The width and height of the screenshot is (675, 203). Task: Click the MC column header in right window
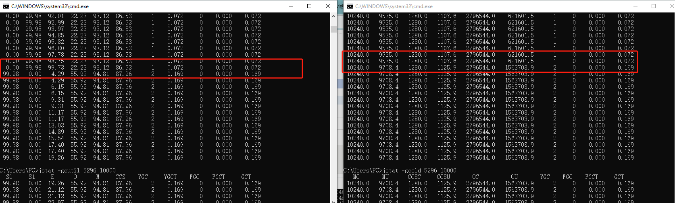pyautogui.click(x=356, y=177)
